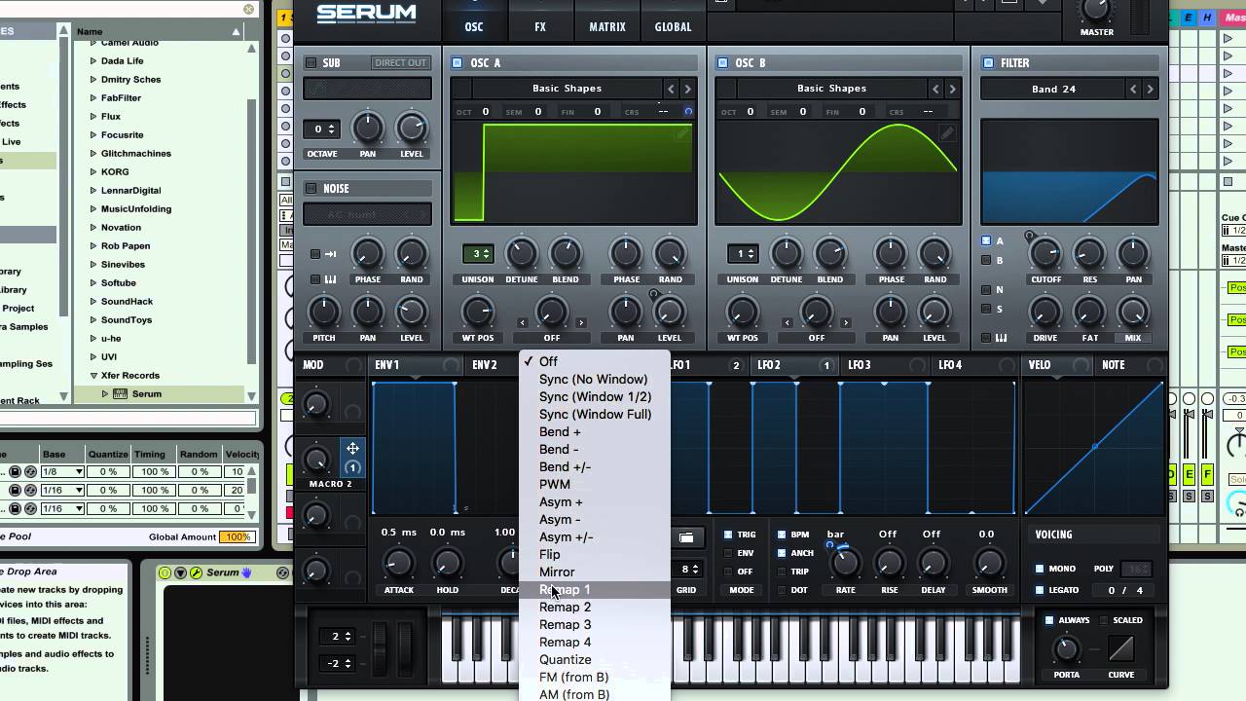Click the blue hand icon beside Serum title
This screenshot has height=701, width=1246.
(x=247, y=572)
